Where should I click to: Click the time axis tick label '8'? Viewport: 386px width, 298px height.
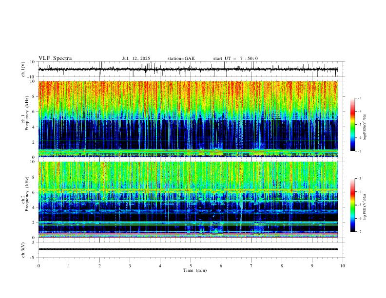coord(282,266)
